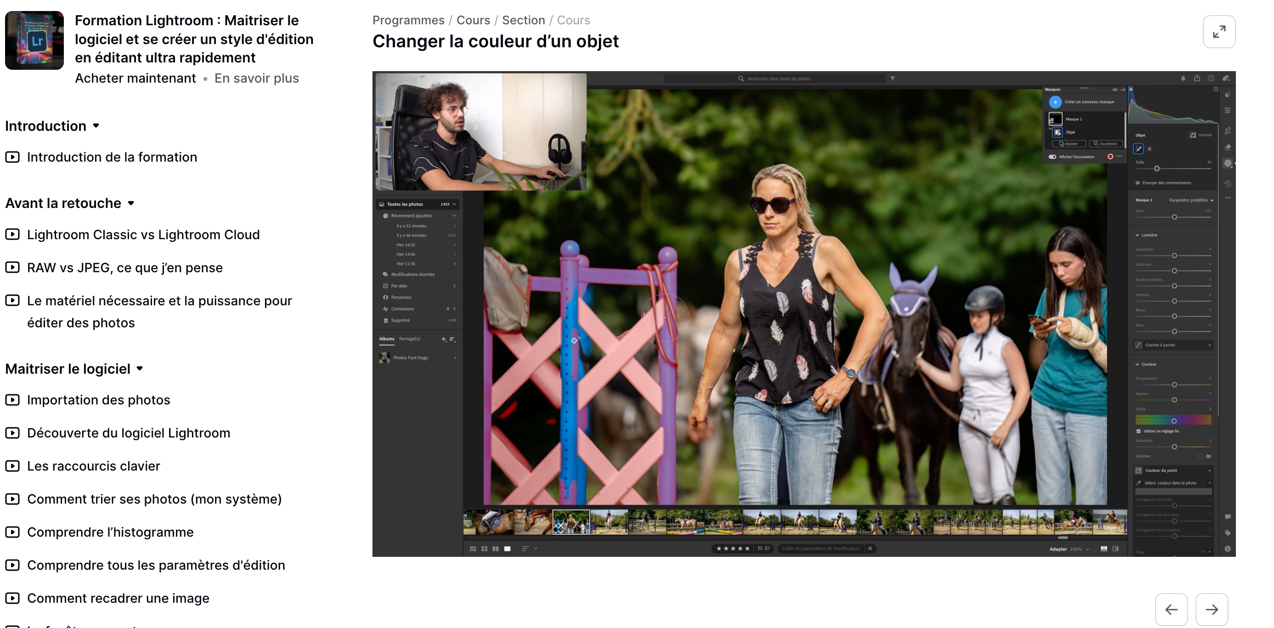Screen dimensions: 1274x628
Task: Click the share export icon in top bar
Action: point(1197,78)
